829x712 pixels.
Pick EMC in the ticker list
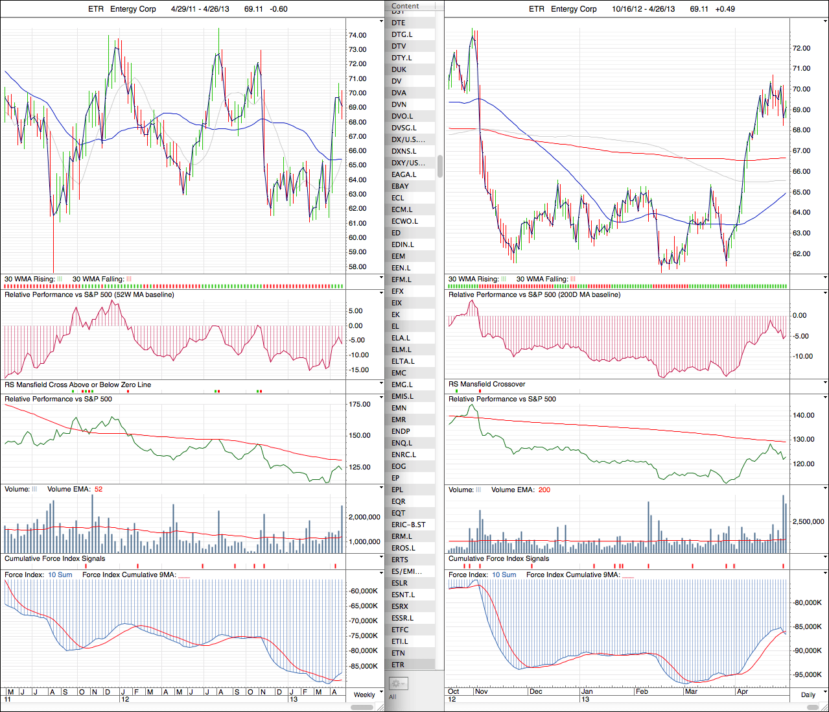399,373
